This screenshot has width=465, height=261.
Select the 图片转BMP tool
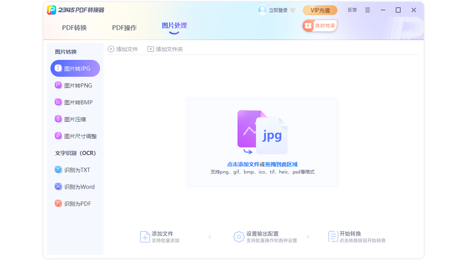[75, 102]
